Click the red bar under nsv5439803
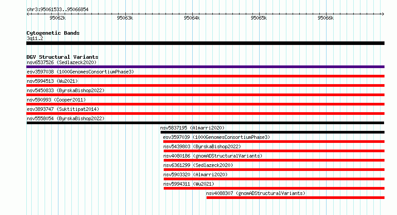This screenshot has height=215, width=397. (274, 151)
